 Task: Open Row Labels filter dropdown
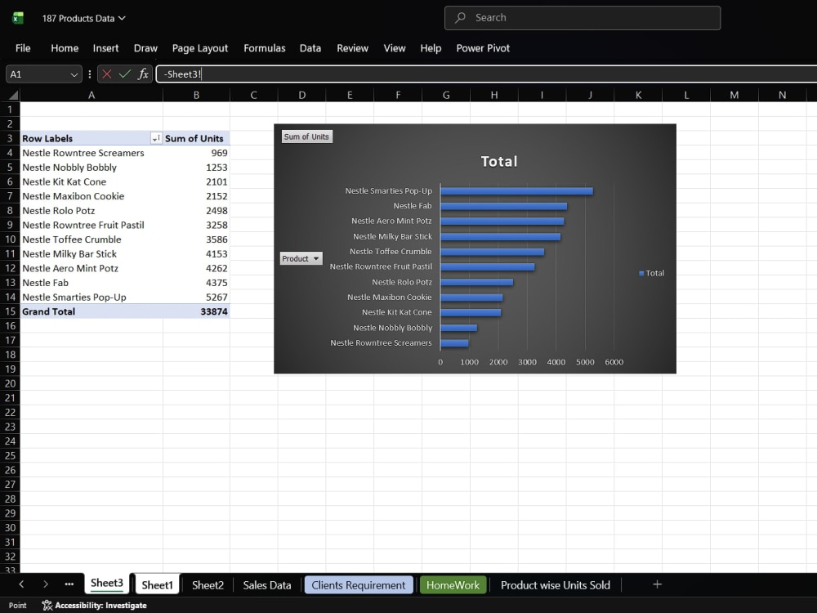point(156,138)
